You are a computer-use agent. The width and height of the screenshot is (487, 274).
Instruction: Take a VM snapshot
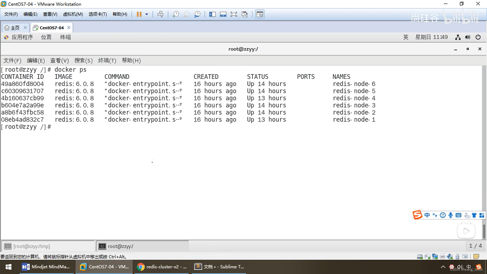point(176,14)
